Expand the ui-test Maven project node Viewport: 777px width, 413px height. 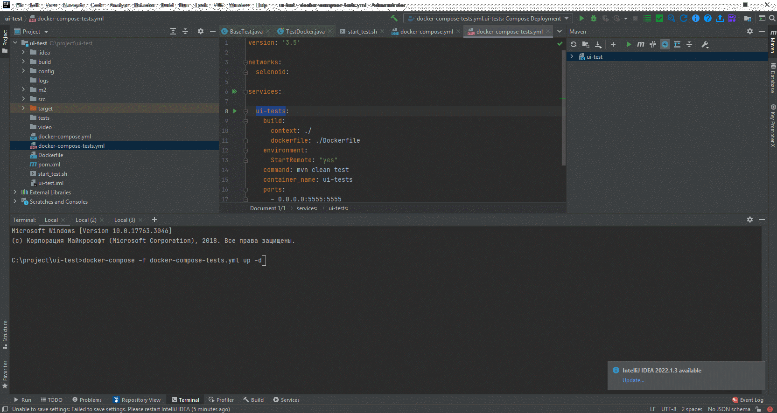(x=572, y=56)
